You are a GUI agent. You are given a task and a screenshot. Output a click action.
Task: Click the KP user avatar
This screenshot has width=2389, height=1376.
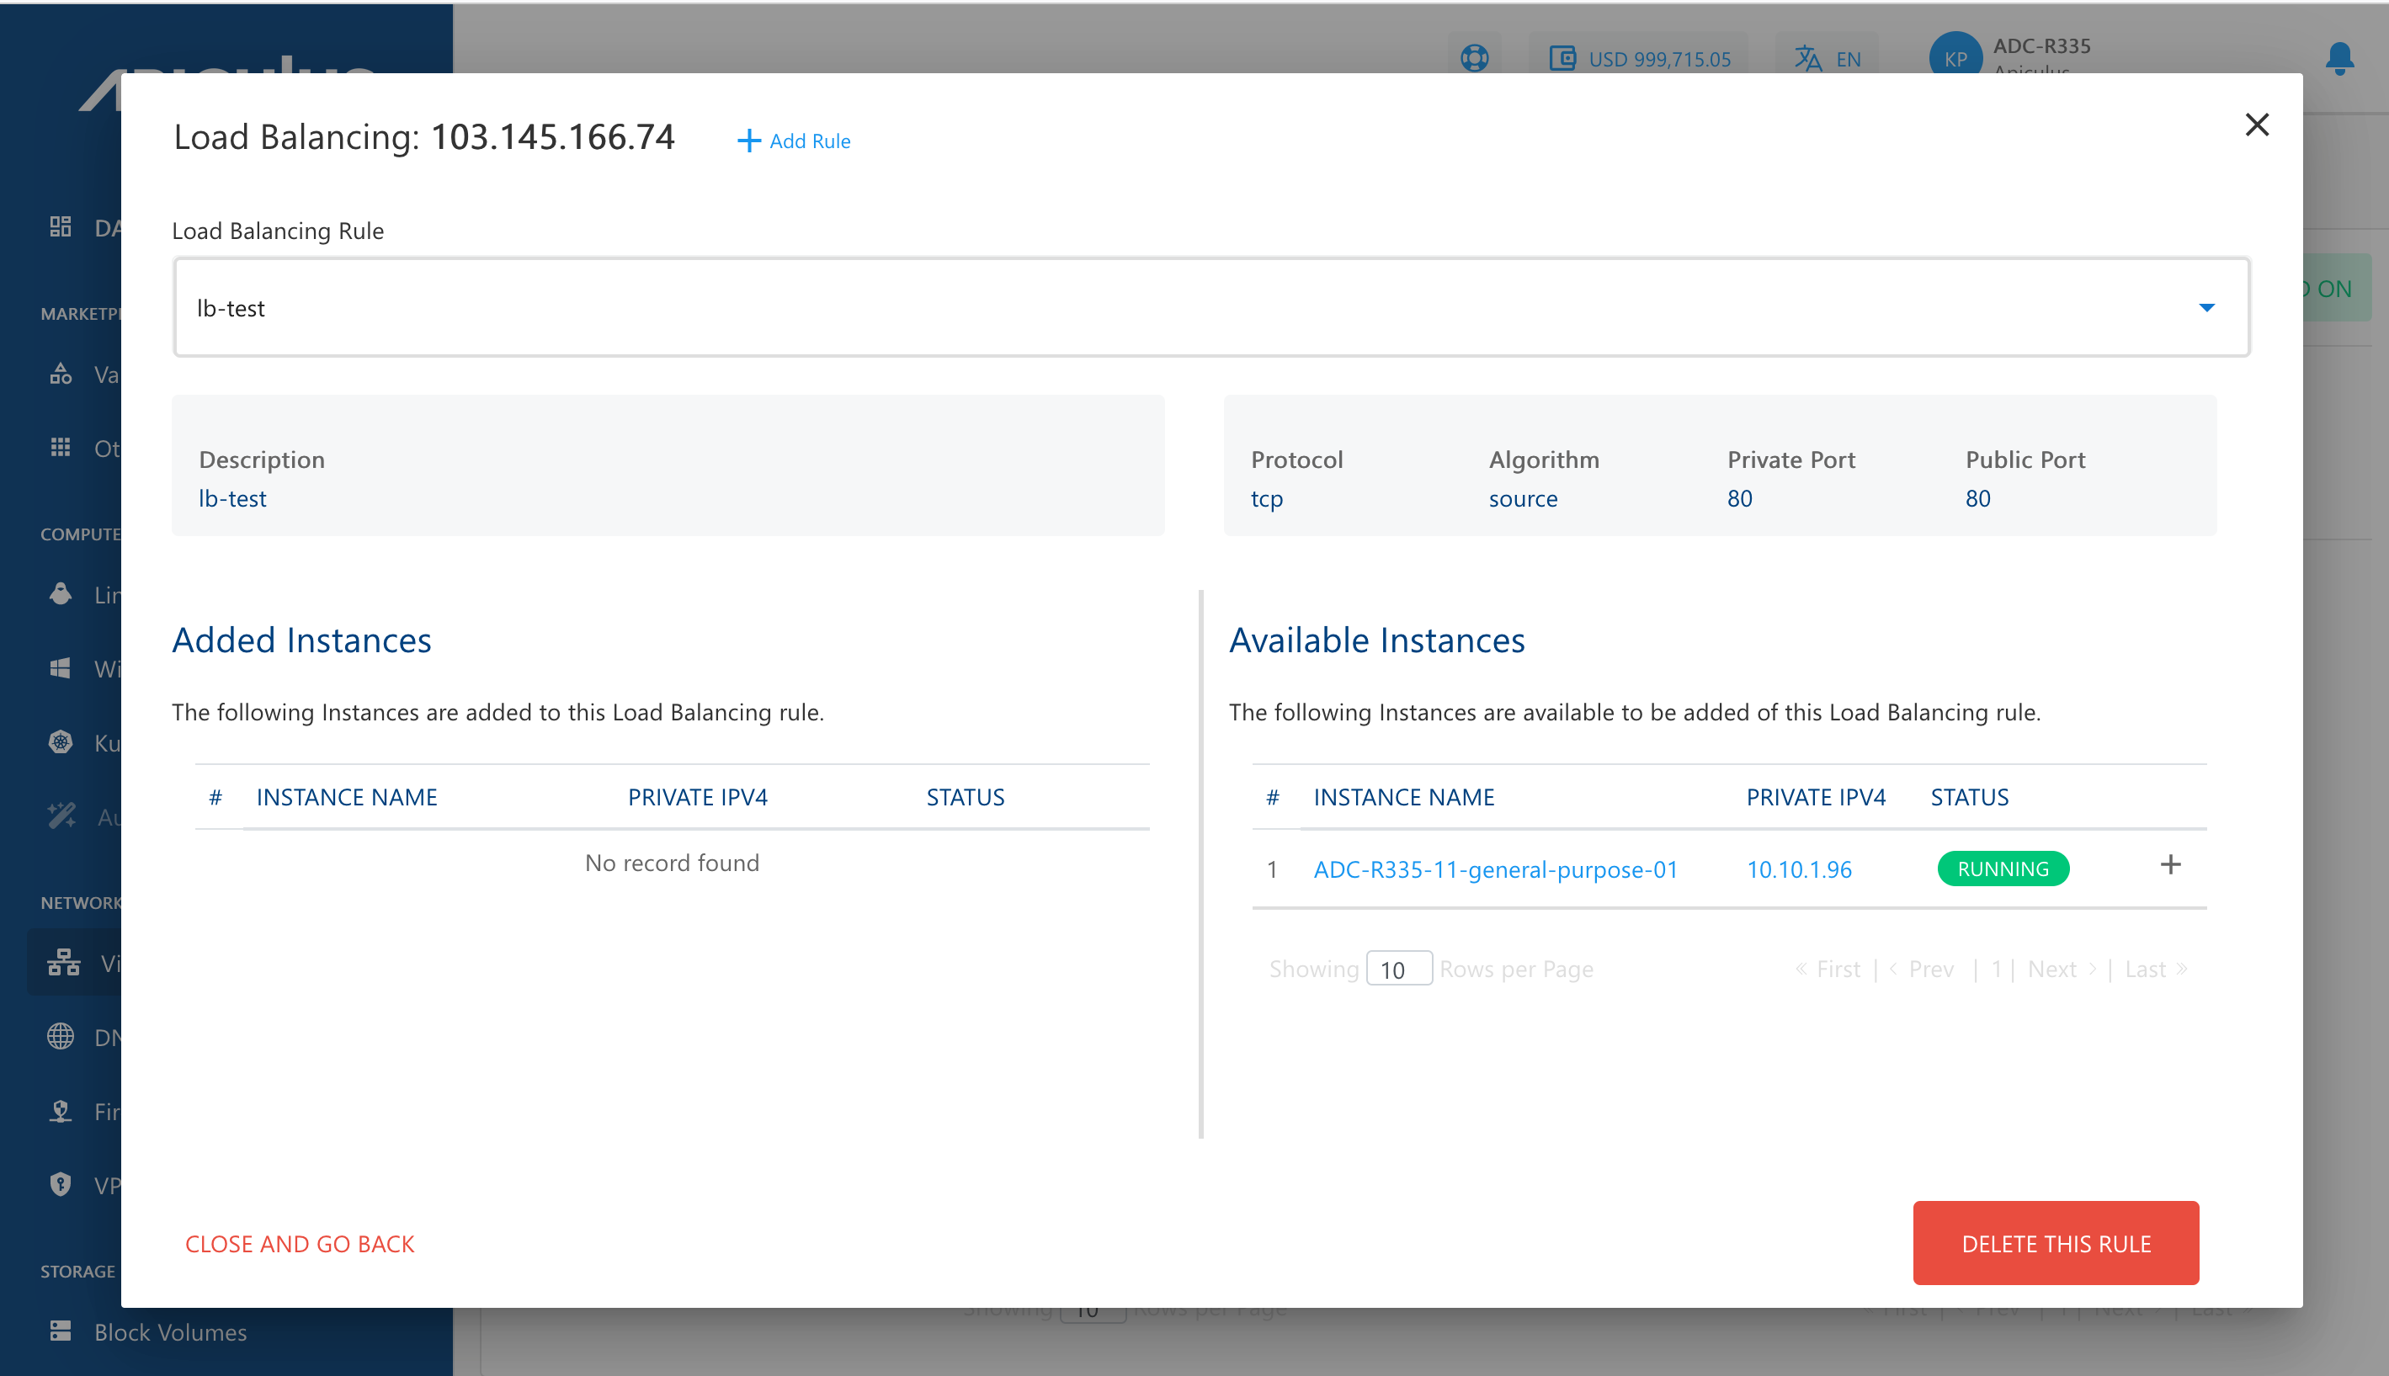[1955, 56]
